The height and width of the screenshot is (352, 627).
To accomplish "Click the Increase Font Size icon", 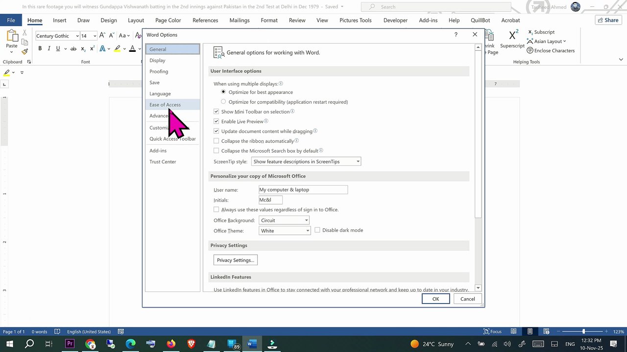I will click(102, 36).
